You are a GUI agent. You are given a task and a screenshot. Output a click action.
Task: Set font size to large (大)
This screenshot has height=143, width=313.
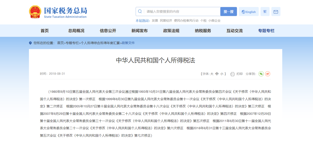(212, 74)
